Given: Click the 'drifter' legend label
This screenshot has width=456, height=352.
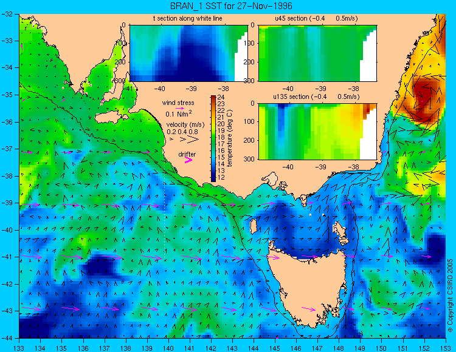Looking at the screenshot, I should pyautogui.click(x=187, y=154).
